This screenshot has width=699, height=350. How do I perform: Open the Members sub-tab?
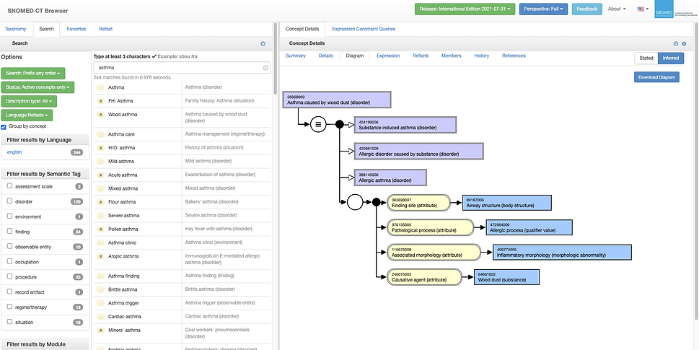(x=451, y=56)
